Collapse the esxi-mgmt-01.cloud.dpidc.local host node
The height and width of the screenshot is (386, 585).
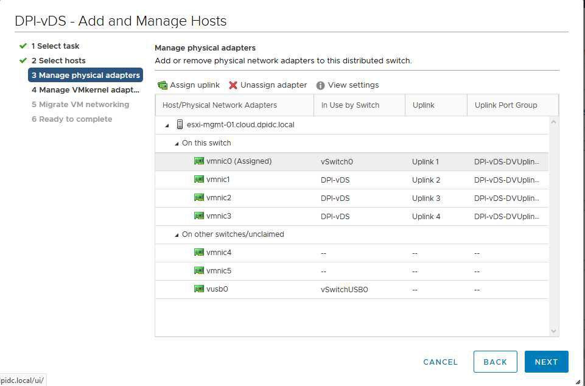(167, 125)
